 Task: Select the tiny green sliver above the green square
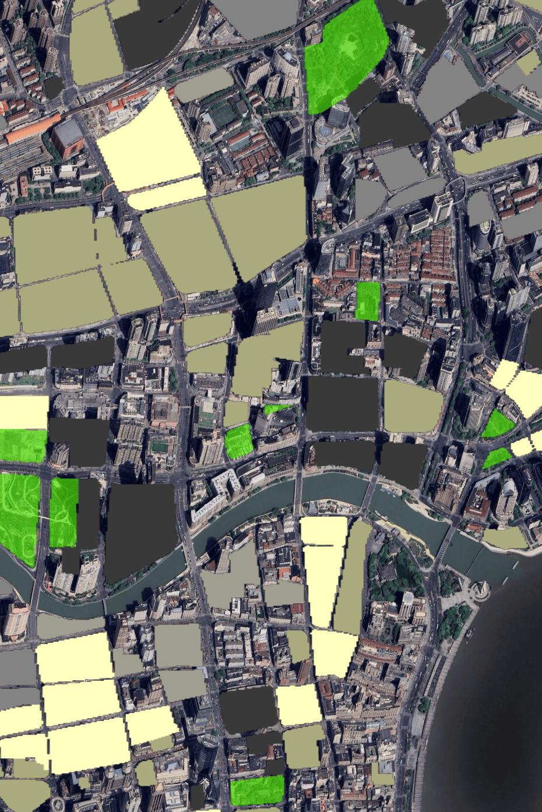point(276,409)
